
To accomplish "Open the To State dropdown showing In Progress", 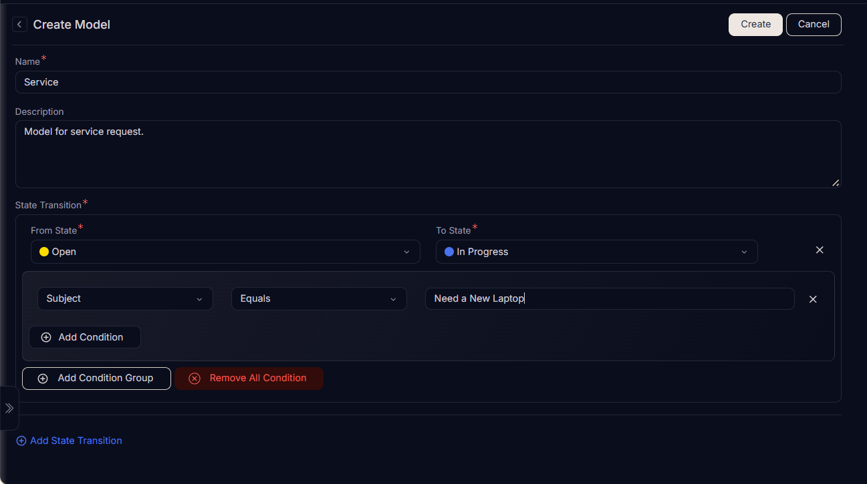I will click(x=596, y=252).
